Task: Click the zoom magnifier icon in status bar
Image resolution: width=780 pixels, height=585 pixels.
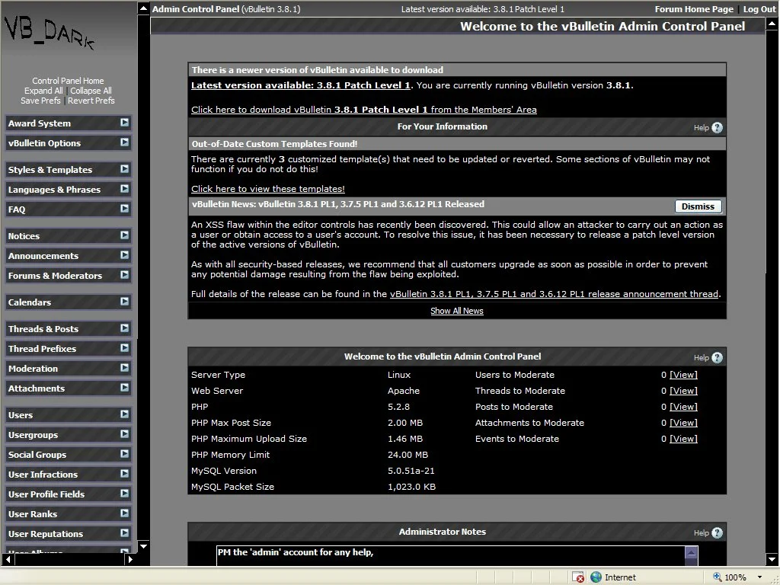Action: 718,577
